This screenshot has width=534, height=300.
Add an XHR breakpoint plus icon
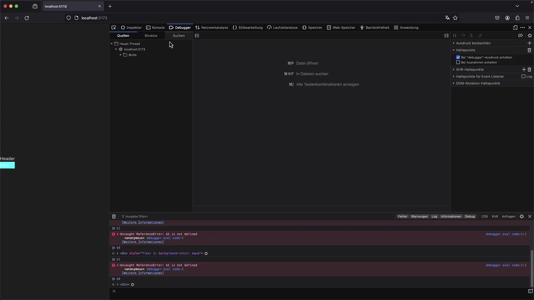pos(524,69)
